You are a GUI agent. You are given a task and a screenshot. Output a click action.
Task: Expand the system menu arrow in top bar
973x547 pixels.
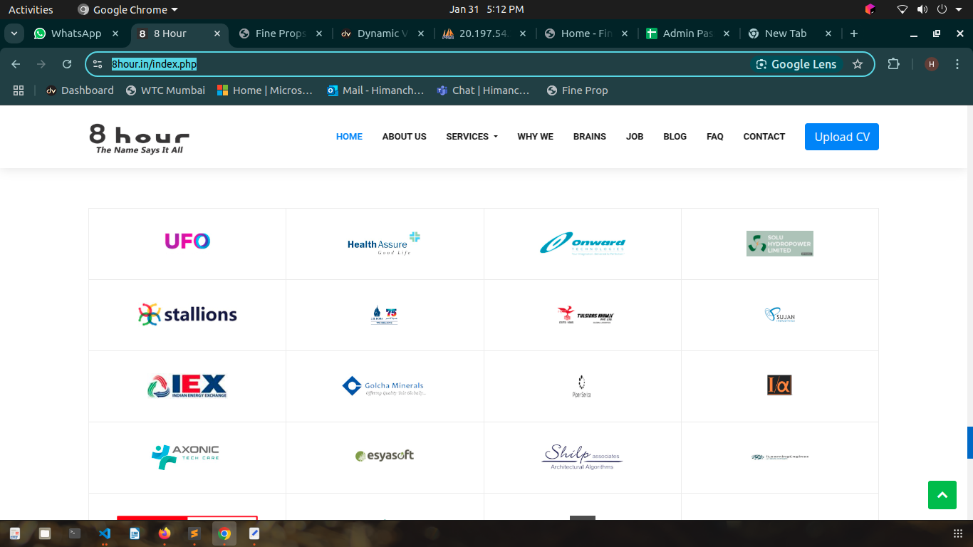point(959,9)
